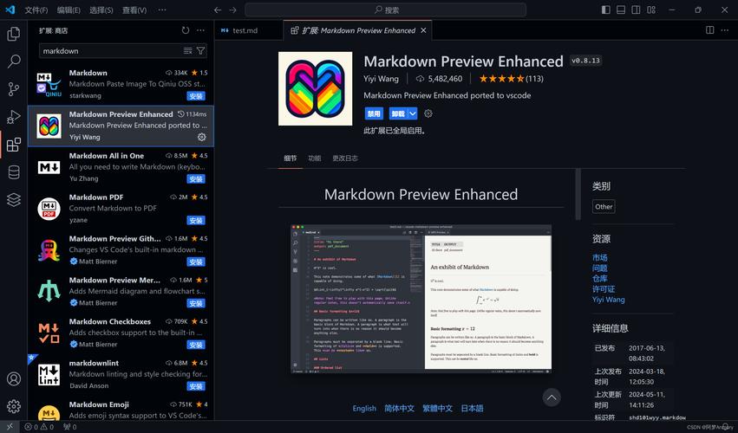
Task: Open the 文件(F) menu
Action: (x=36, y=10)
